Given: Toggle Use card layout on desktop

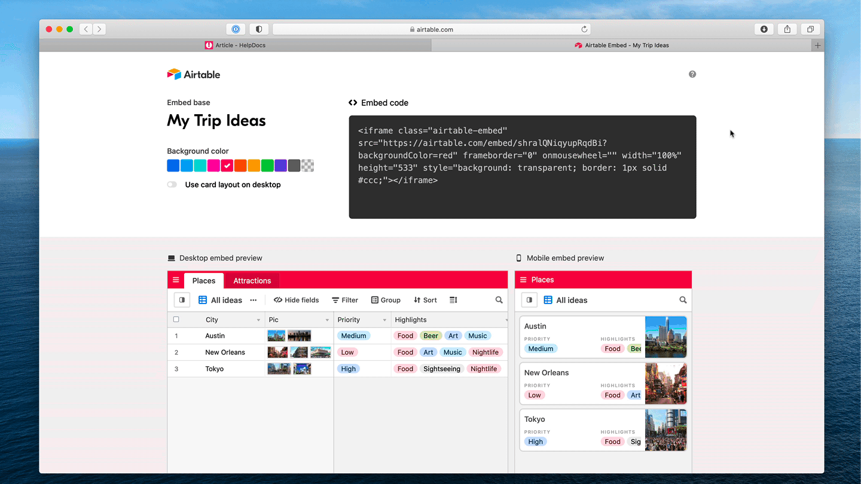Looking at the screenshot, I should (172, 185).
